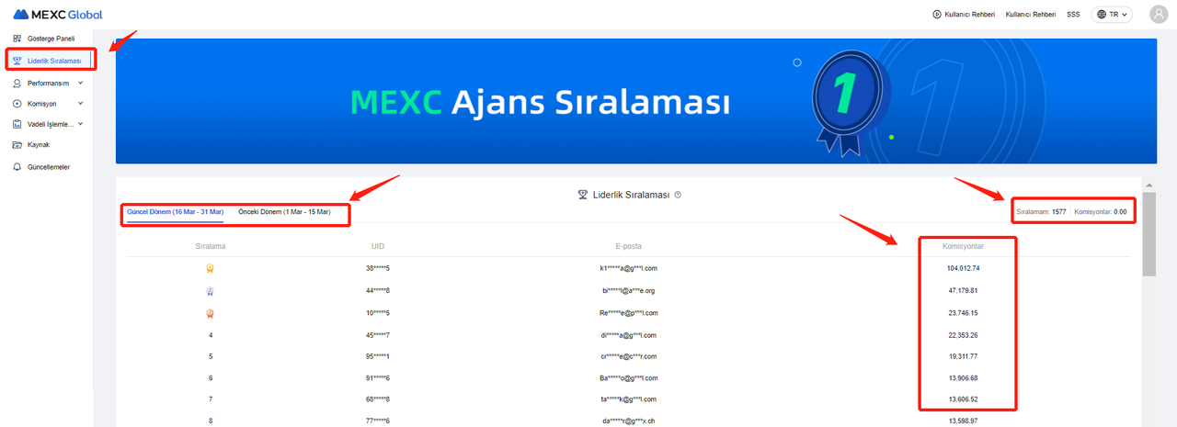Viewport: 1177px width, 427px height.
Task: Click the MEXC Global logo
Action: tap(57, 15)
